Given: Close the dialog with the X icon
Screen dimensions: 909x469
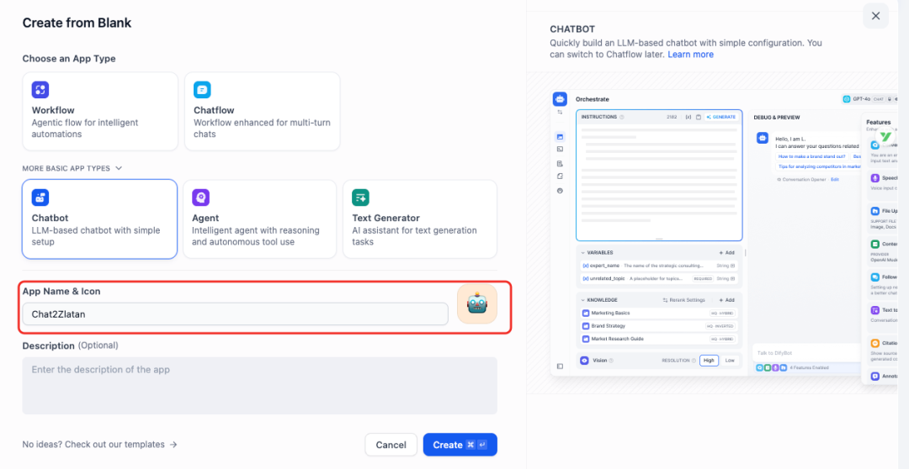Looking at the screenshot, I should pos(875,16).
